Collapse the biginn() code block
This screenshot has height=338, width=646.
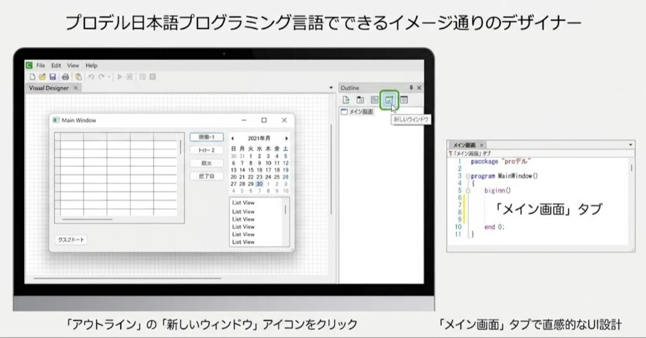coord(467,191)
